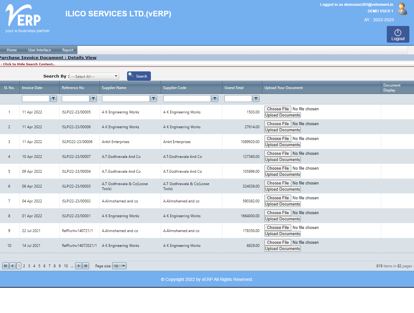Click the Invoice Date filter funnel icon
This screenshot has height=313, width=414.
pyautogui.click(x=53, y=99)
